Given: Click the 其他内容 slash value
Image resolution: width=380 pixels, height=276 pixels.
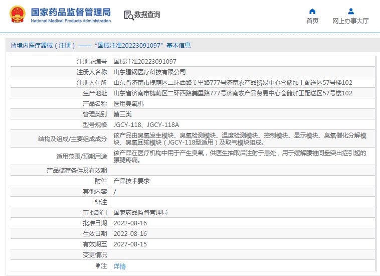Looking at the screenshot, I should 115,192.
